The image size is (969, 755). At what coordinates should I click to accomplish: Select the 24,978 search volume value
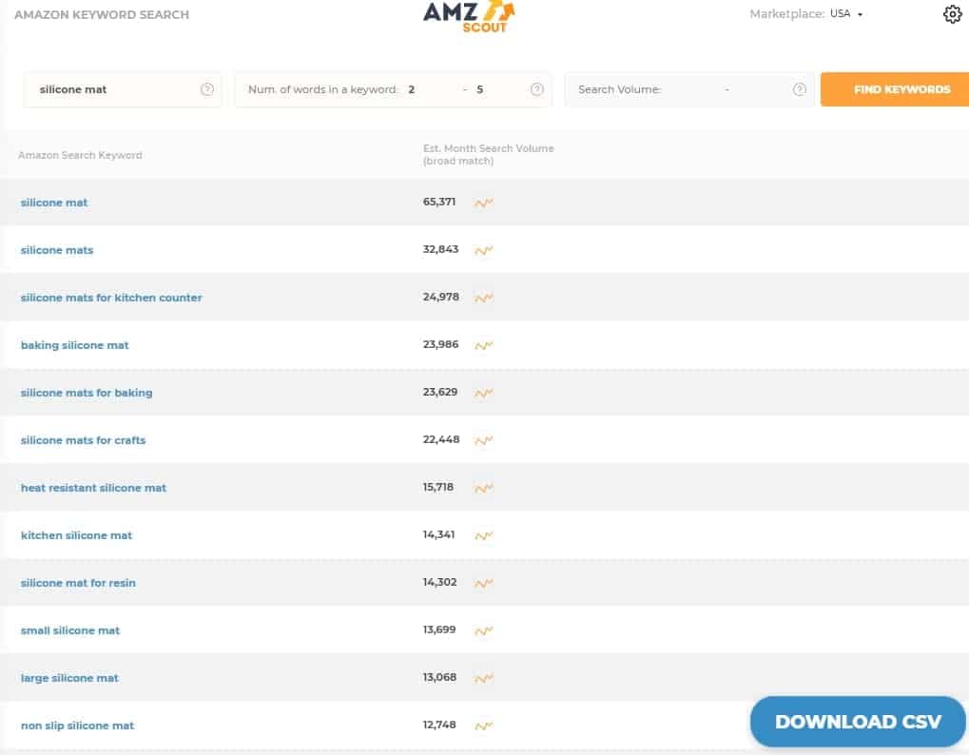point(440,298)
